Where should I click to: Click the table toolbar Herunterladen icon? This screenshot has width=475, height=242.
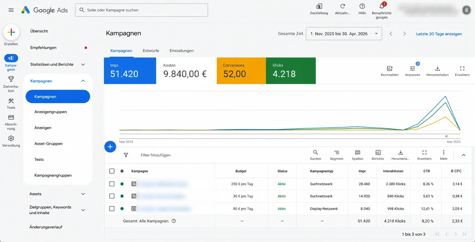click(x=401, y=152)
